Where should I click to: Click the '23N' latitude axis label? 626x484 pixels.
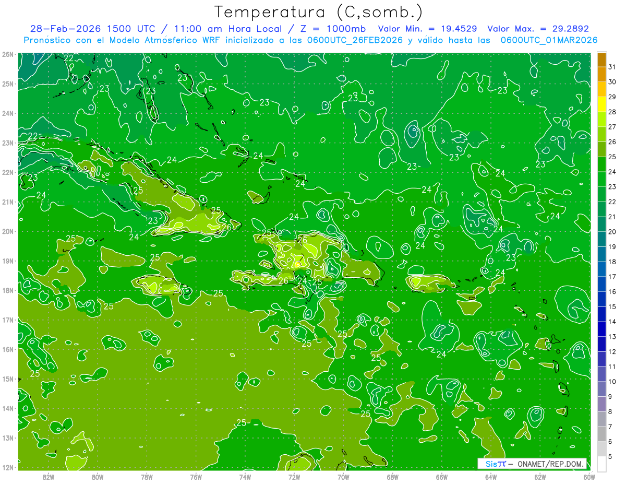pos(7,143)
